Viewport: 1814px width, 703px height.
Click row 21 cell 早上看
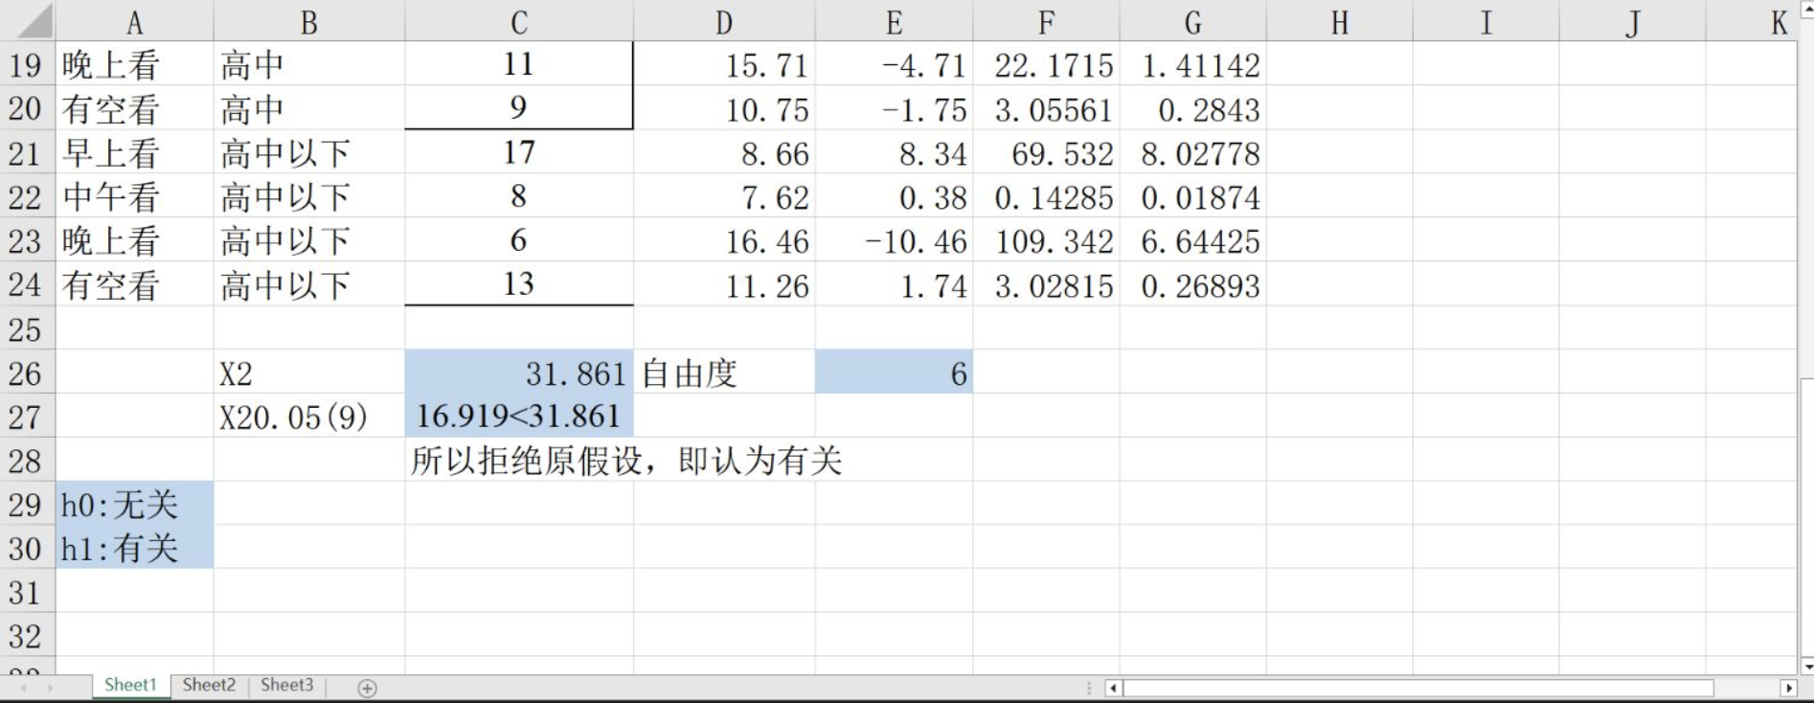[x=135, y=153]
